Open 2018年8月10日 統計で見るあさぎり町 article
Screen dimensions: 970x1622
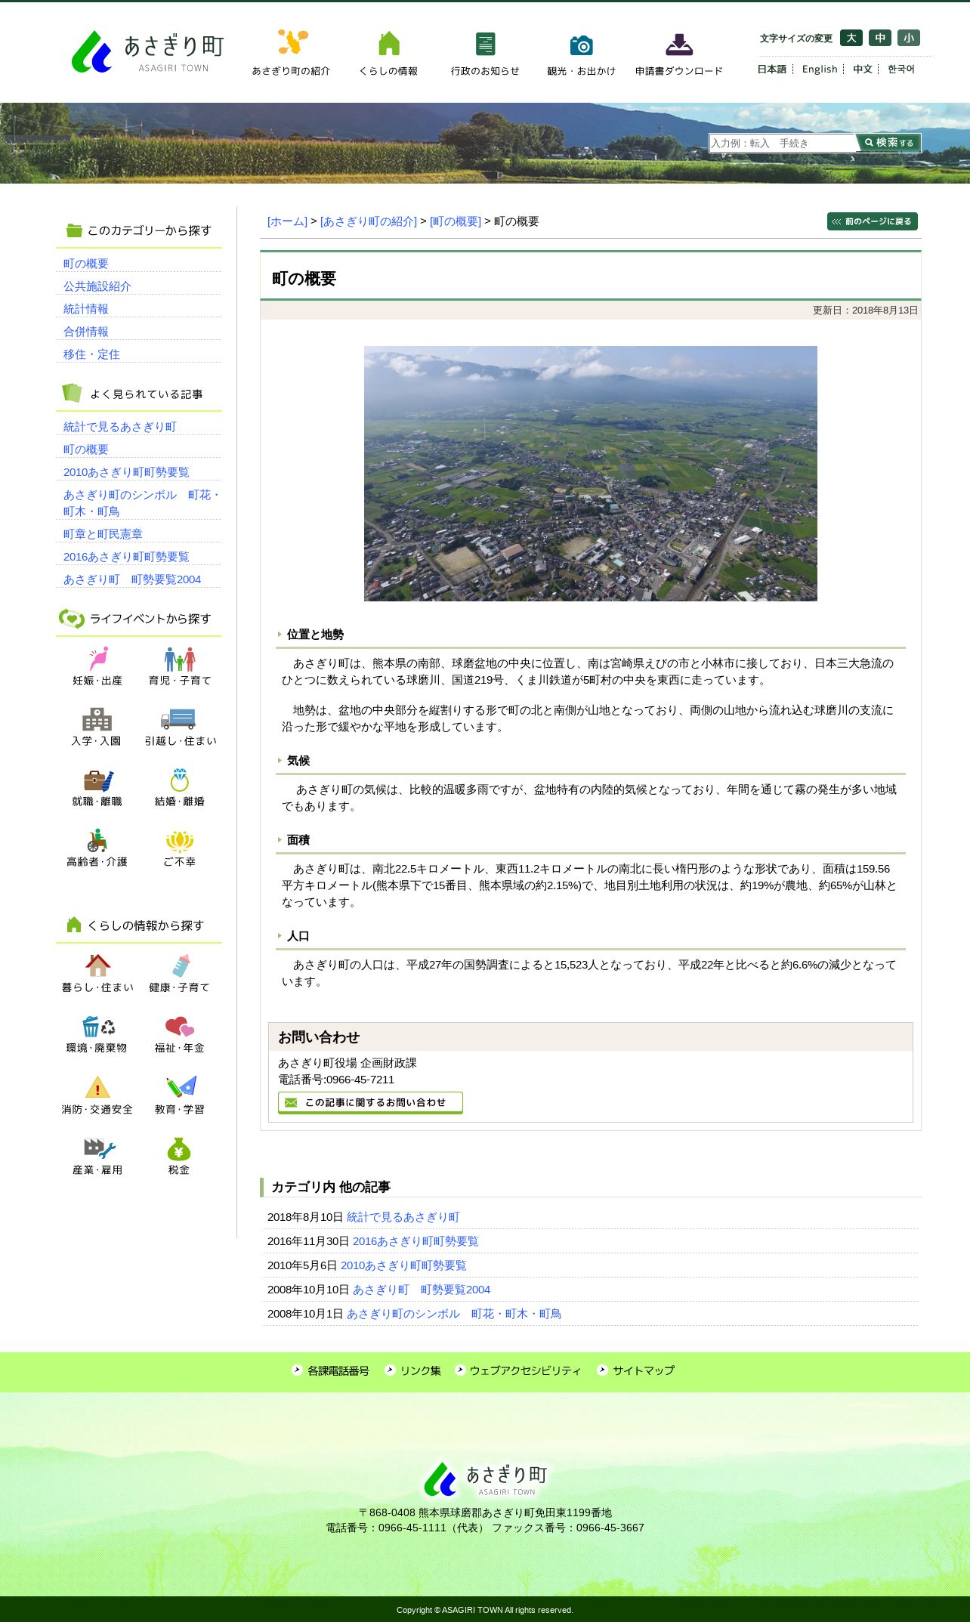click(x=403, y=1217)
